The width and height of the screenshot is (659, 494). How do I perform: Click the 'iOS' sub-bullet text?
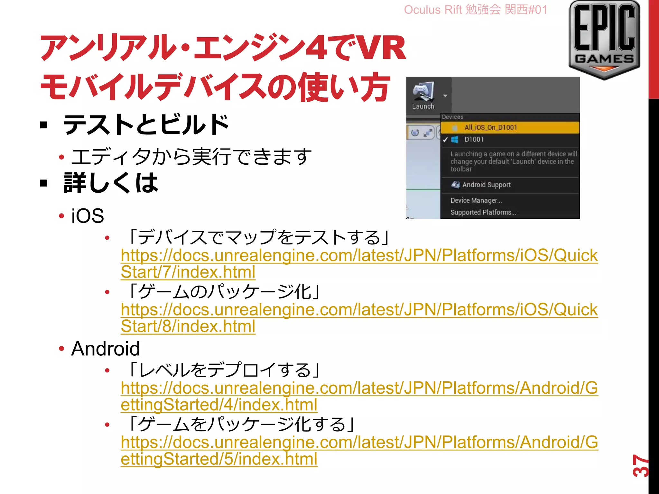click(88, 215)
